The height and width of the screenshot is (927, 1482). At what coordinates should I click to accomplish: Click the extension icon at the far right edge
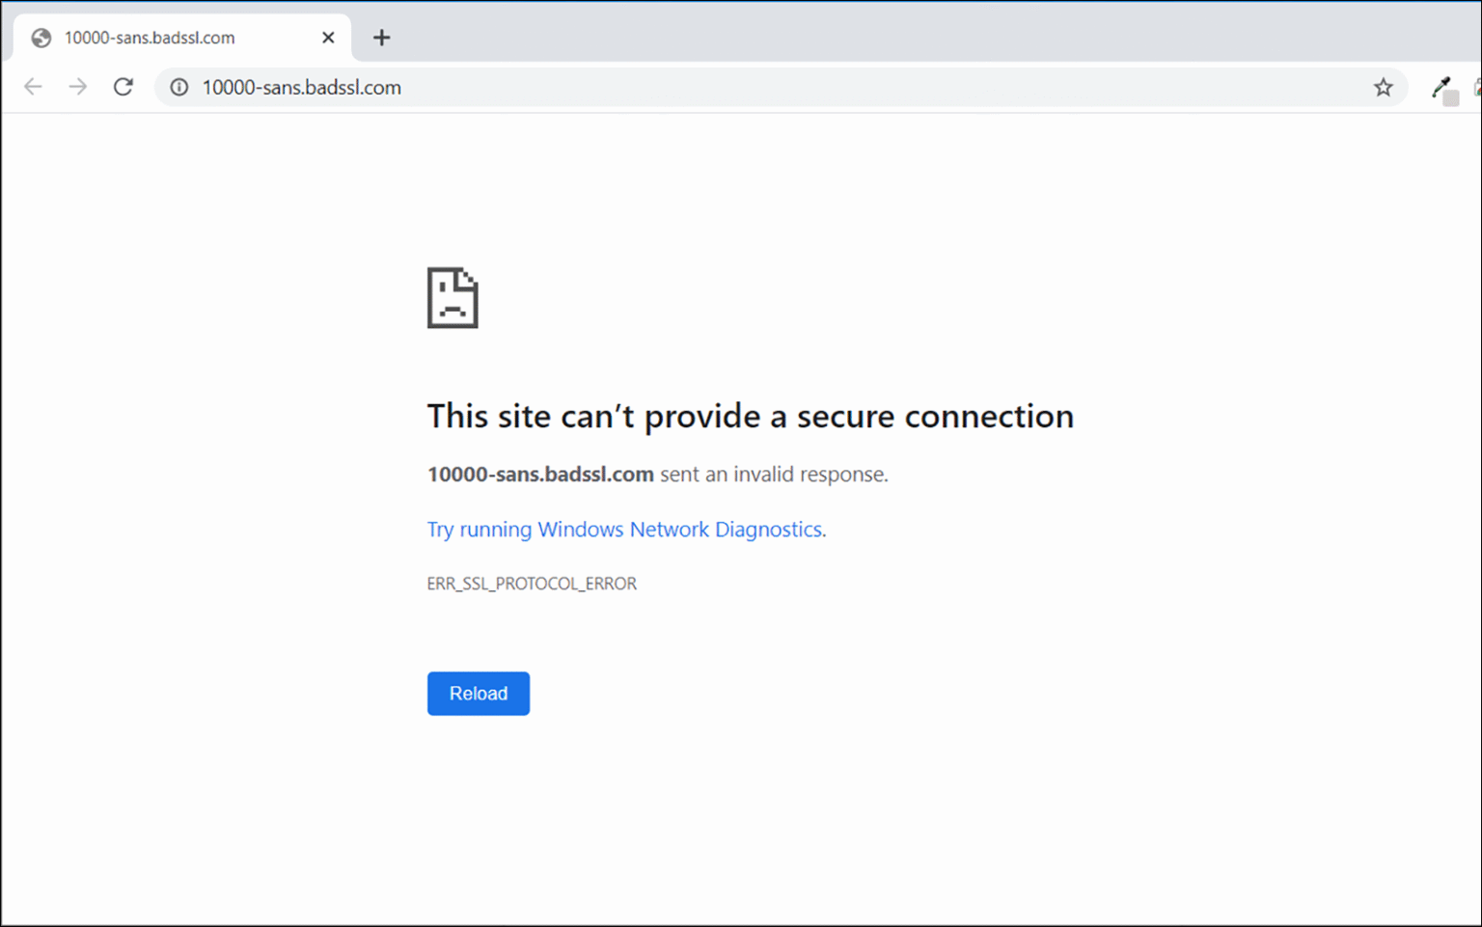[1476, 87]
